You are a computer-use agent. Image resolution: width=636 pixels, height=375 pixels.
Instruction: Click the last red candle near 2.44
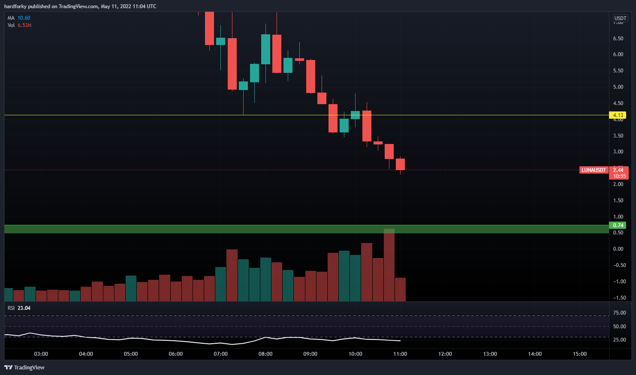pos(400,165)
